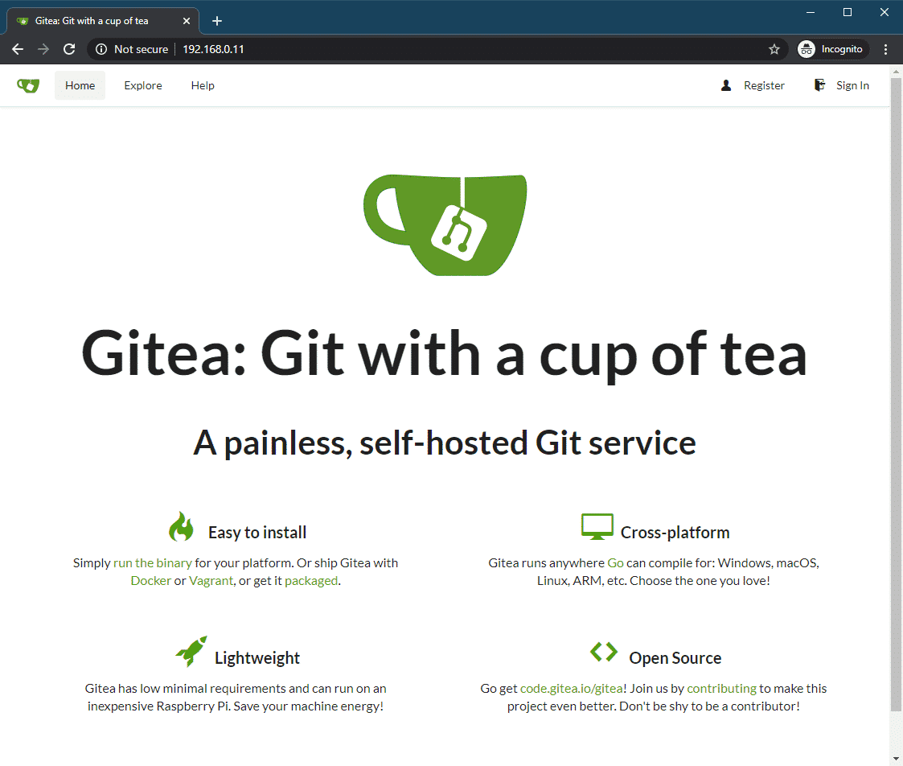The image size is (903, 766).
Task: Click the scrollbar up arrow
Action: [x=896, y=72]
